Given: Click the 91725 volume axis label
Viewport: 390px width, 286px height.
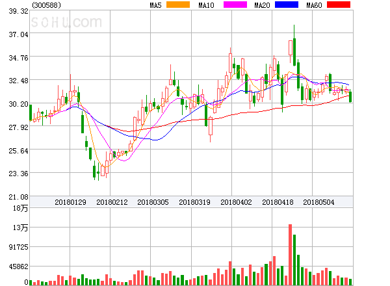Looking at the screenshot, I should click(18, 247).
